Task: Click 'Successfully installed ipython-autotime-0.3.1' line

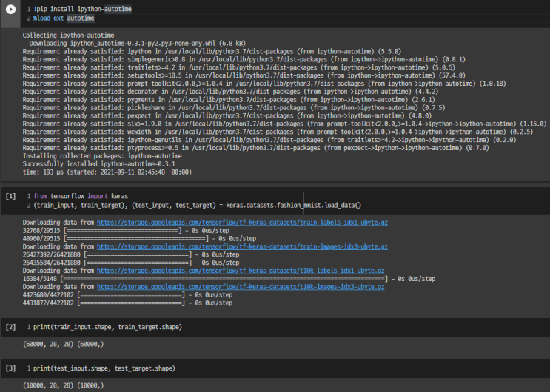Action: [x=99, y=163]
